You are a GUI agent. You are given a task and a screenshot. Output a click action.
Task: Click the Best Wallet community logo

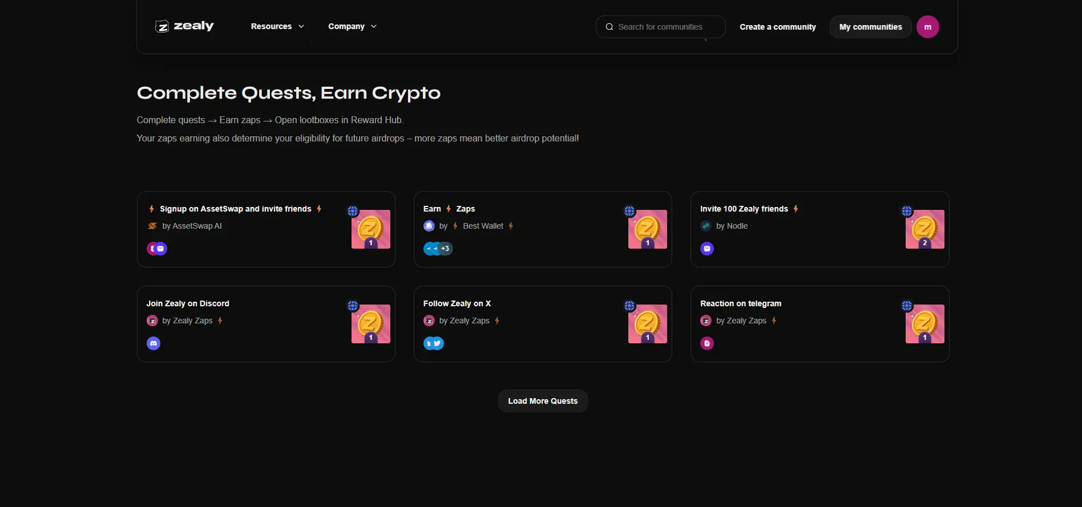429,226
